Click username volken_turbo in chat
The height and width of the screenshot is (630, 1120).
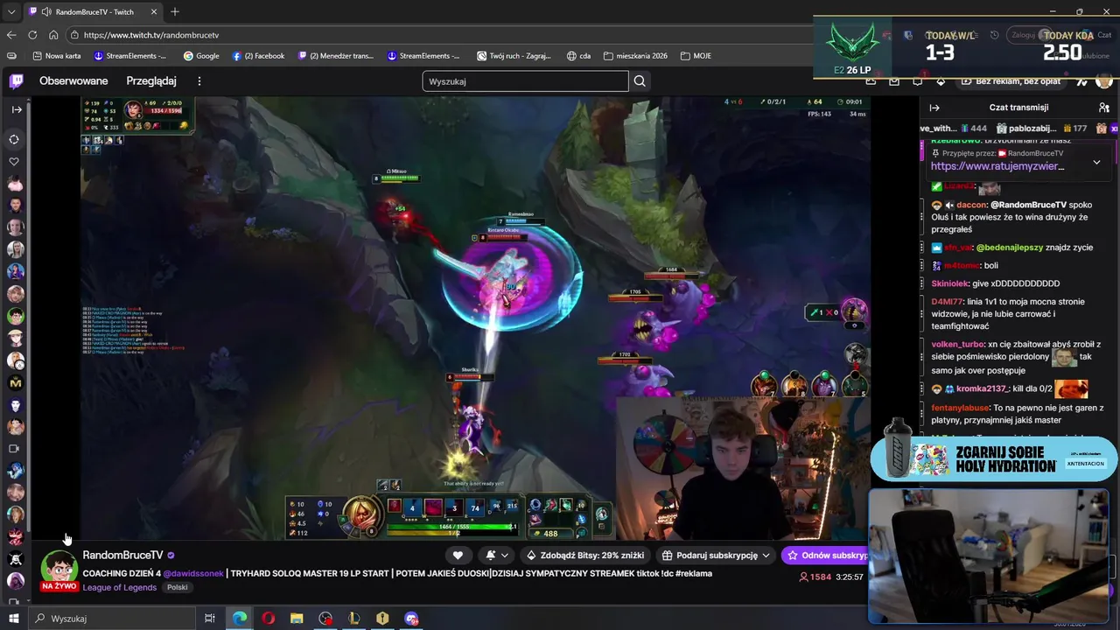pyautogui.click(x=957, y=345)
